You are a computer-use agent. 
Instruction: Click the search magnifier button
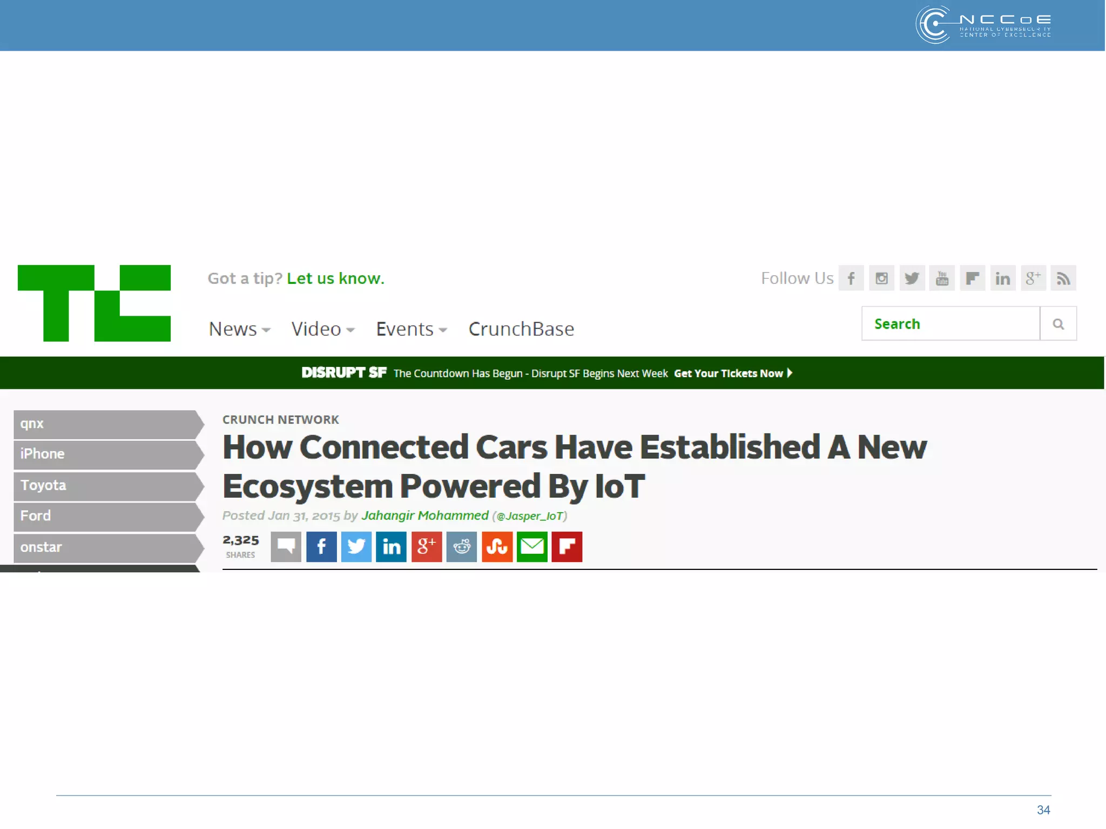1058,324
